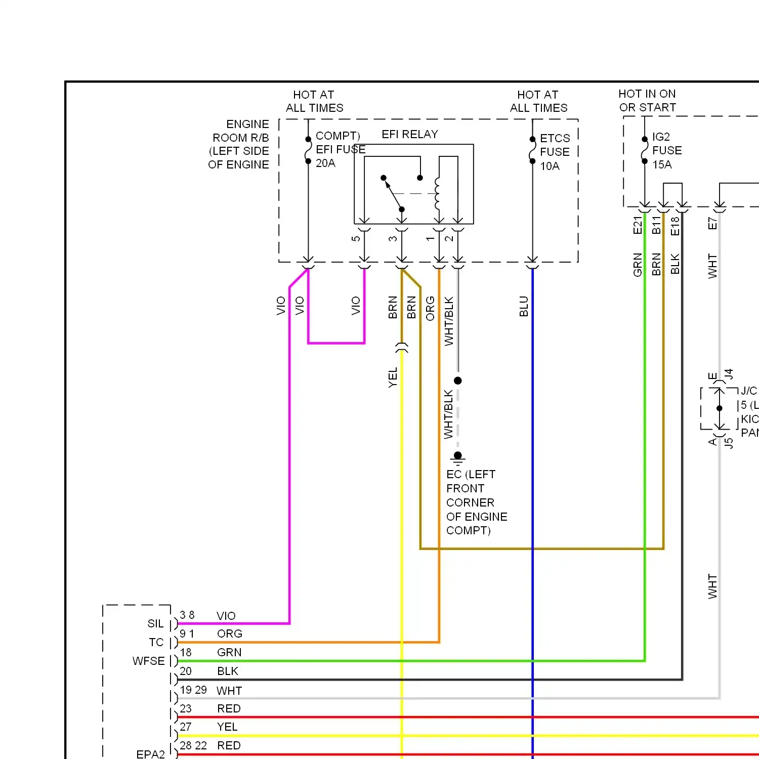This screenshot has width=759, height=759.
Task: Select the TC terminal label
Action: 156,642
